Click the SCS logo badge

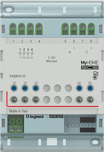tap(90, 68)
